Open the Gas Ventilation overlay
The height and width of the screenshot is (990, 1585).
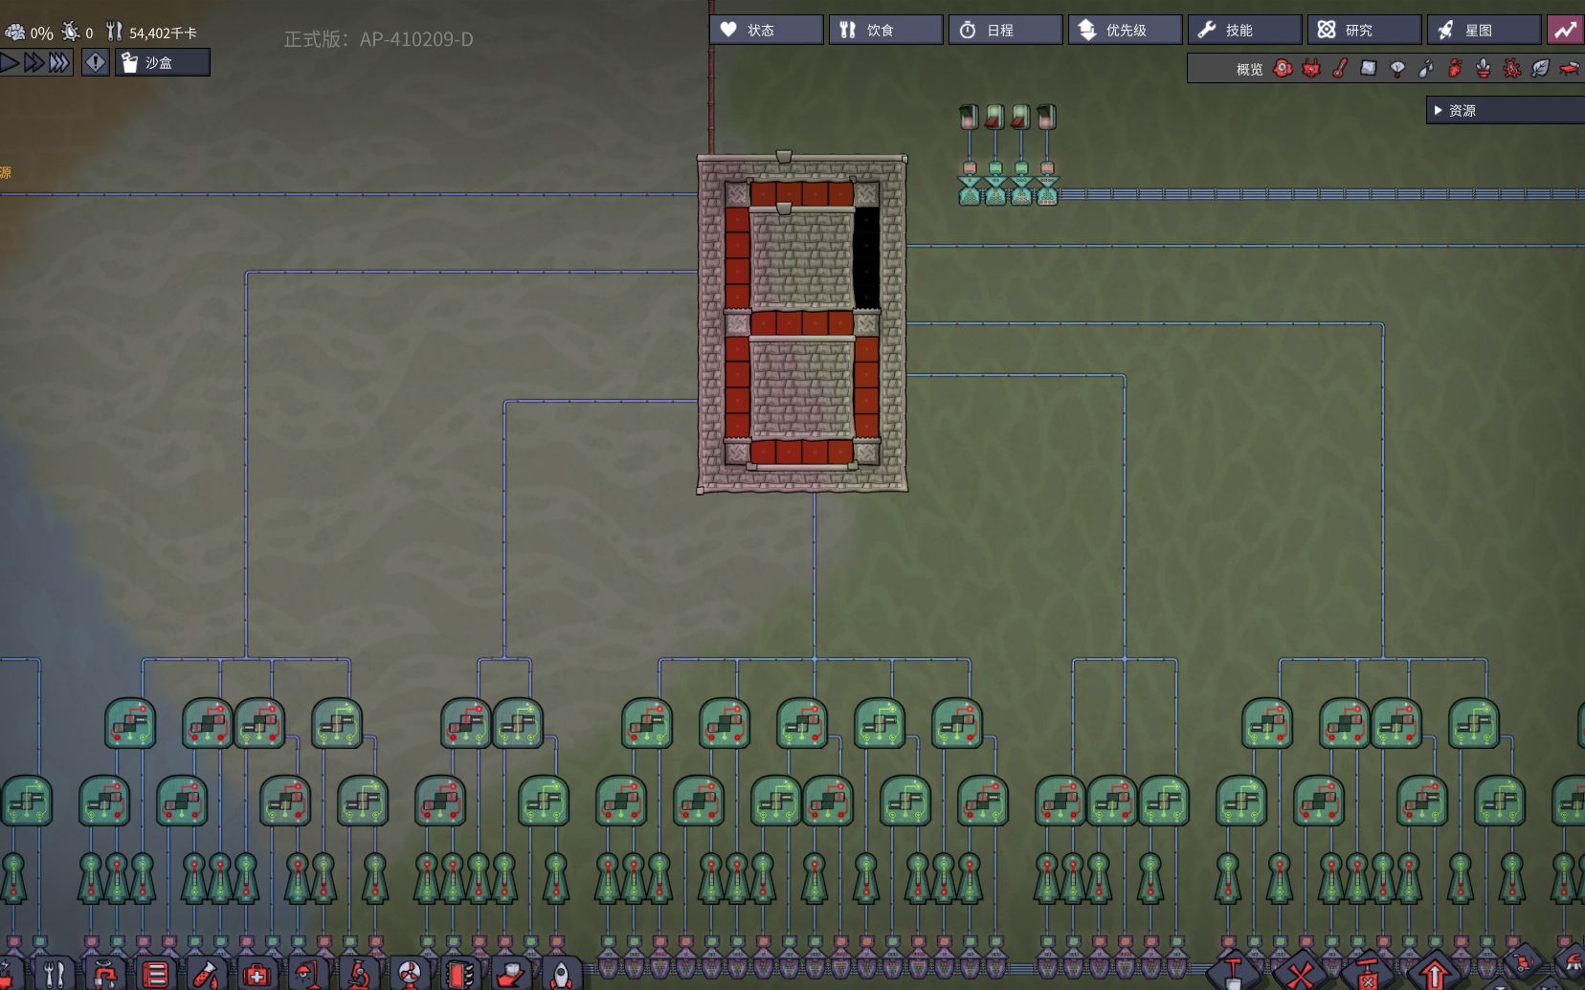1455,69
